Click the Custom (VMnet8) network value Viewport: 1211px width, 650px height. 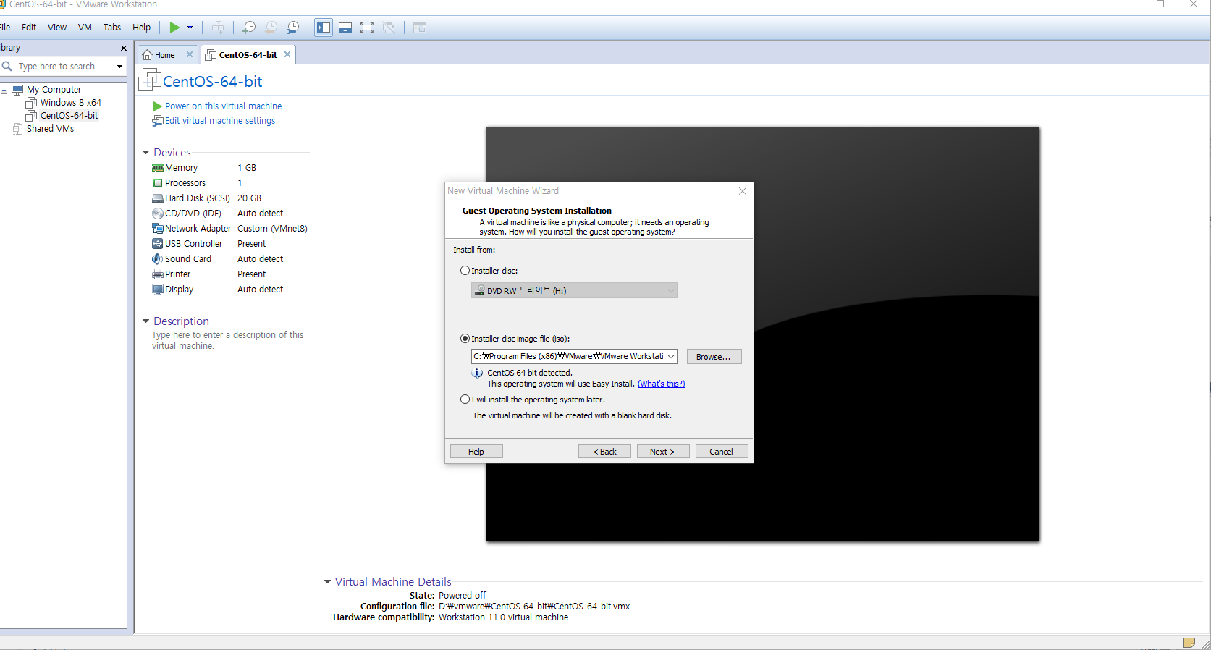pyautogui.click(x=272, y=229)
